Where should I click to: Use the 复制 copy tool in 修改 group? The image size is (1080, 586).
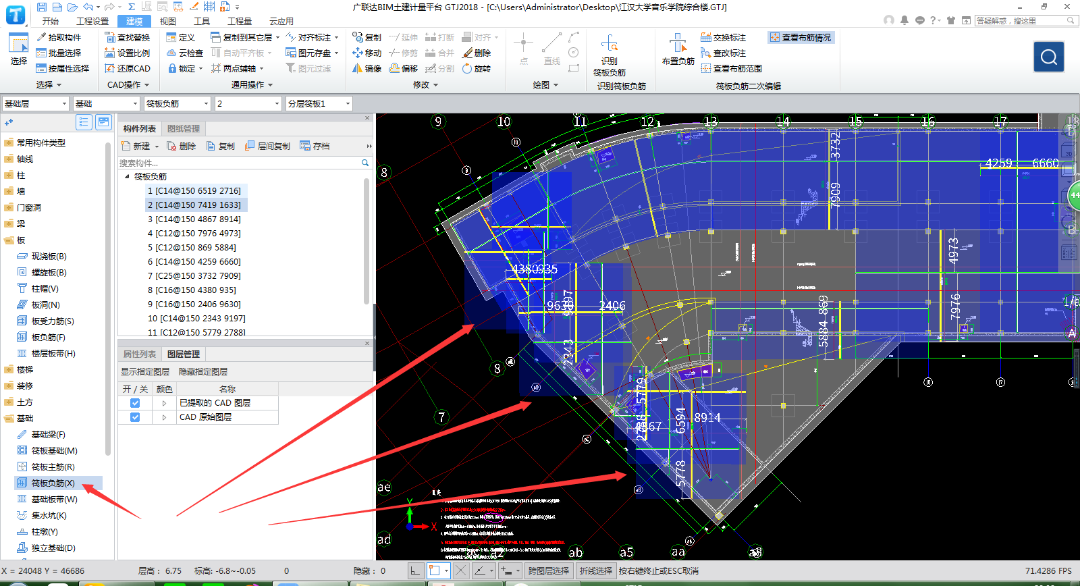coord(367,37)
